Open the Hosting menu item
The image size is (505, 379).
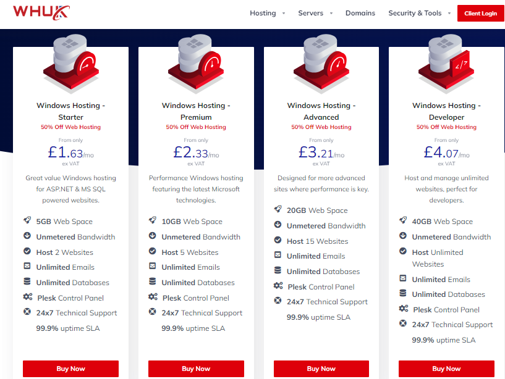tap(263, 13)
